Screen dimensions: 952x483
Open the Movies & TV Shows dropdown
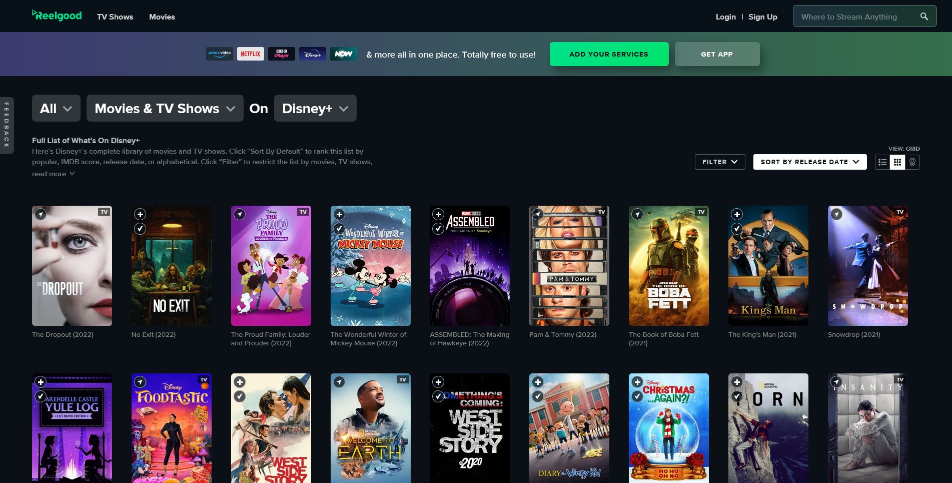coord(165,108)
